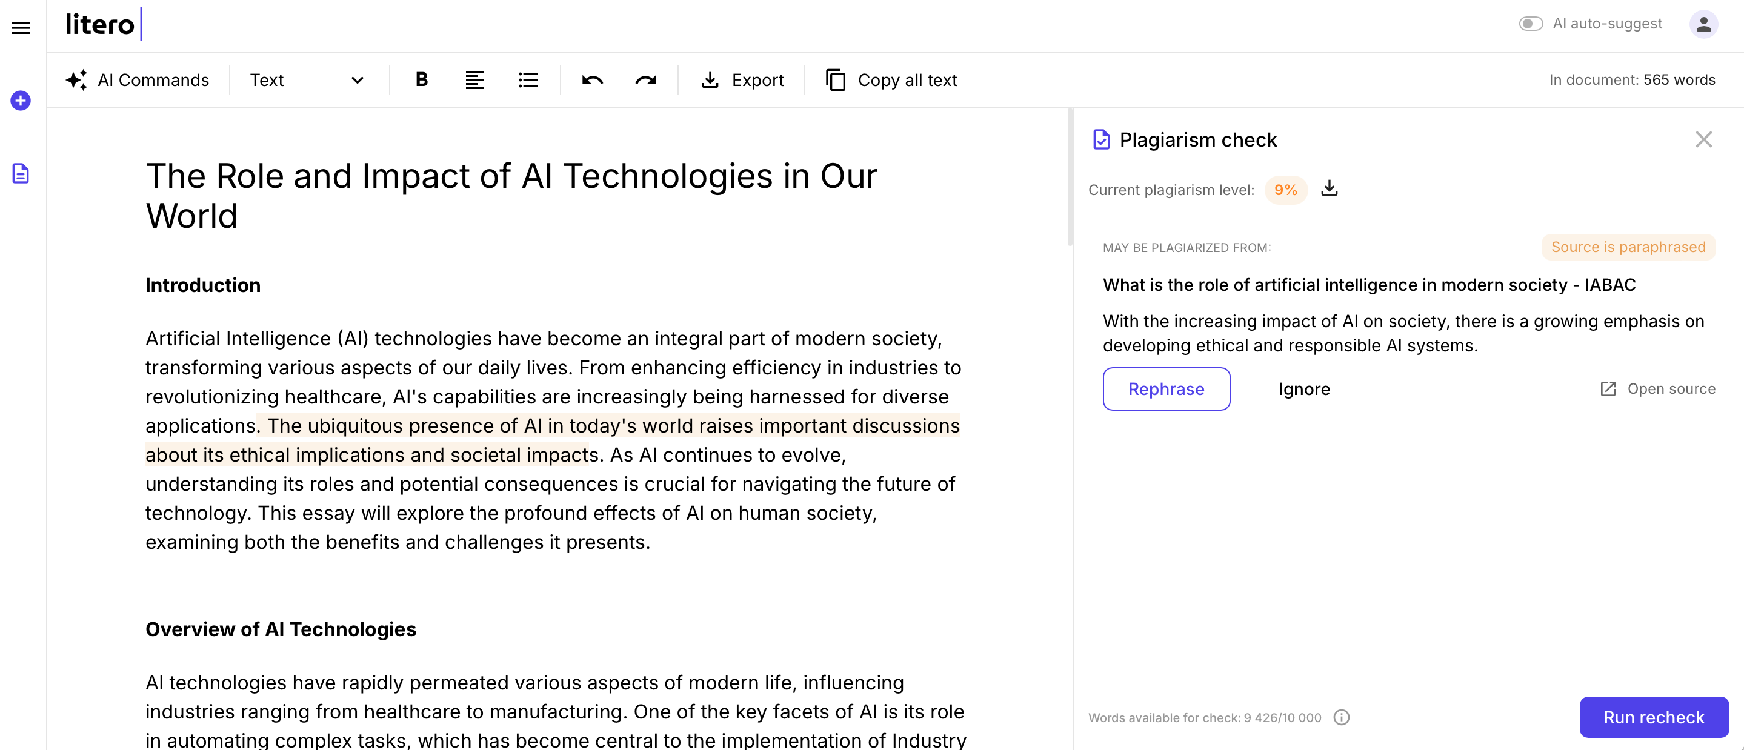The width and height of the screenshot is (1744, 750).
Task: Click Export in the toolbar
Action: coord(742,80)
